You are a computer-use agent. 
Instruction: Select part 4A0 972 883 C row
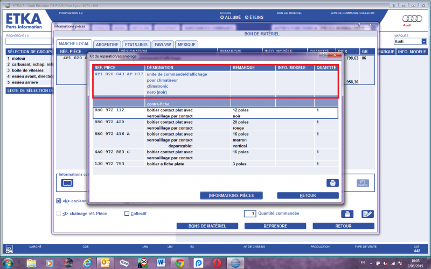215,155
